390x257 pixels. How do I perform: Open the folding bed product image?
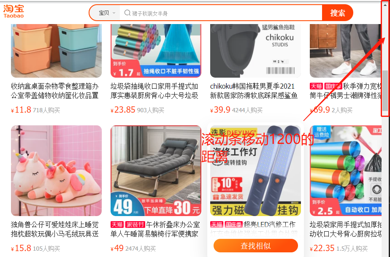coord(156,170)
